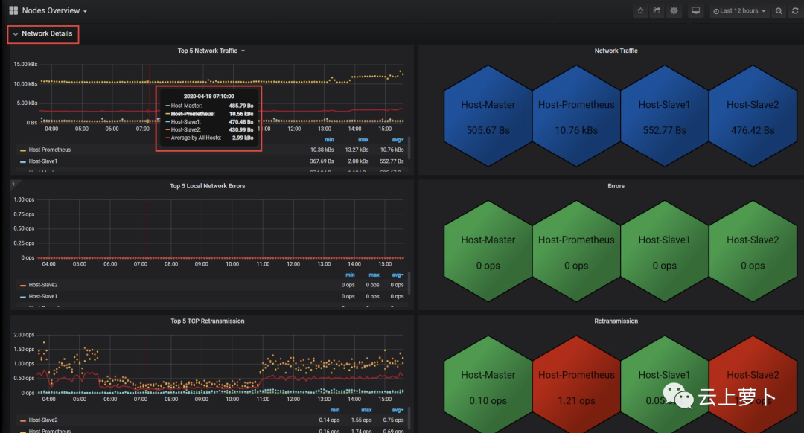Refresh the dashboard
This screenshot has height=433, width=804.
pyautogui.click(x=795, y=10)
